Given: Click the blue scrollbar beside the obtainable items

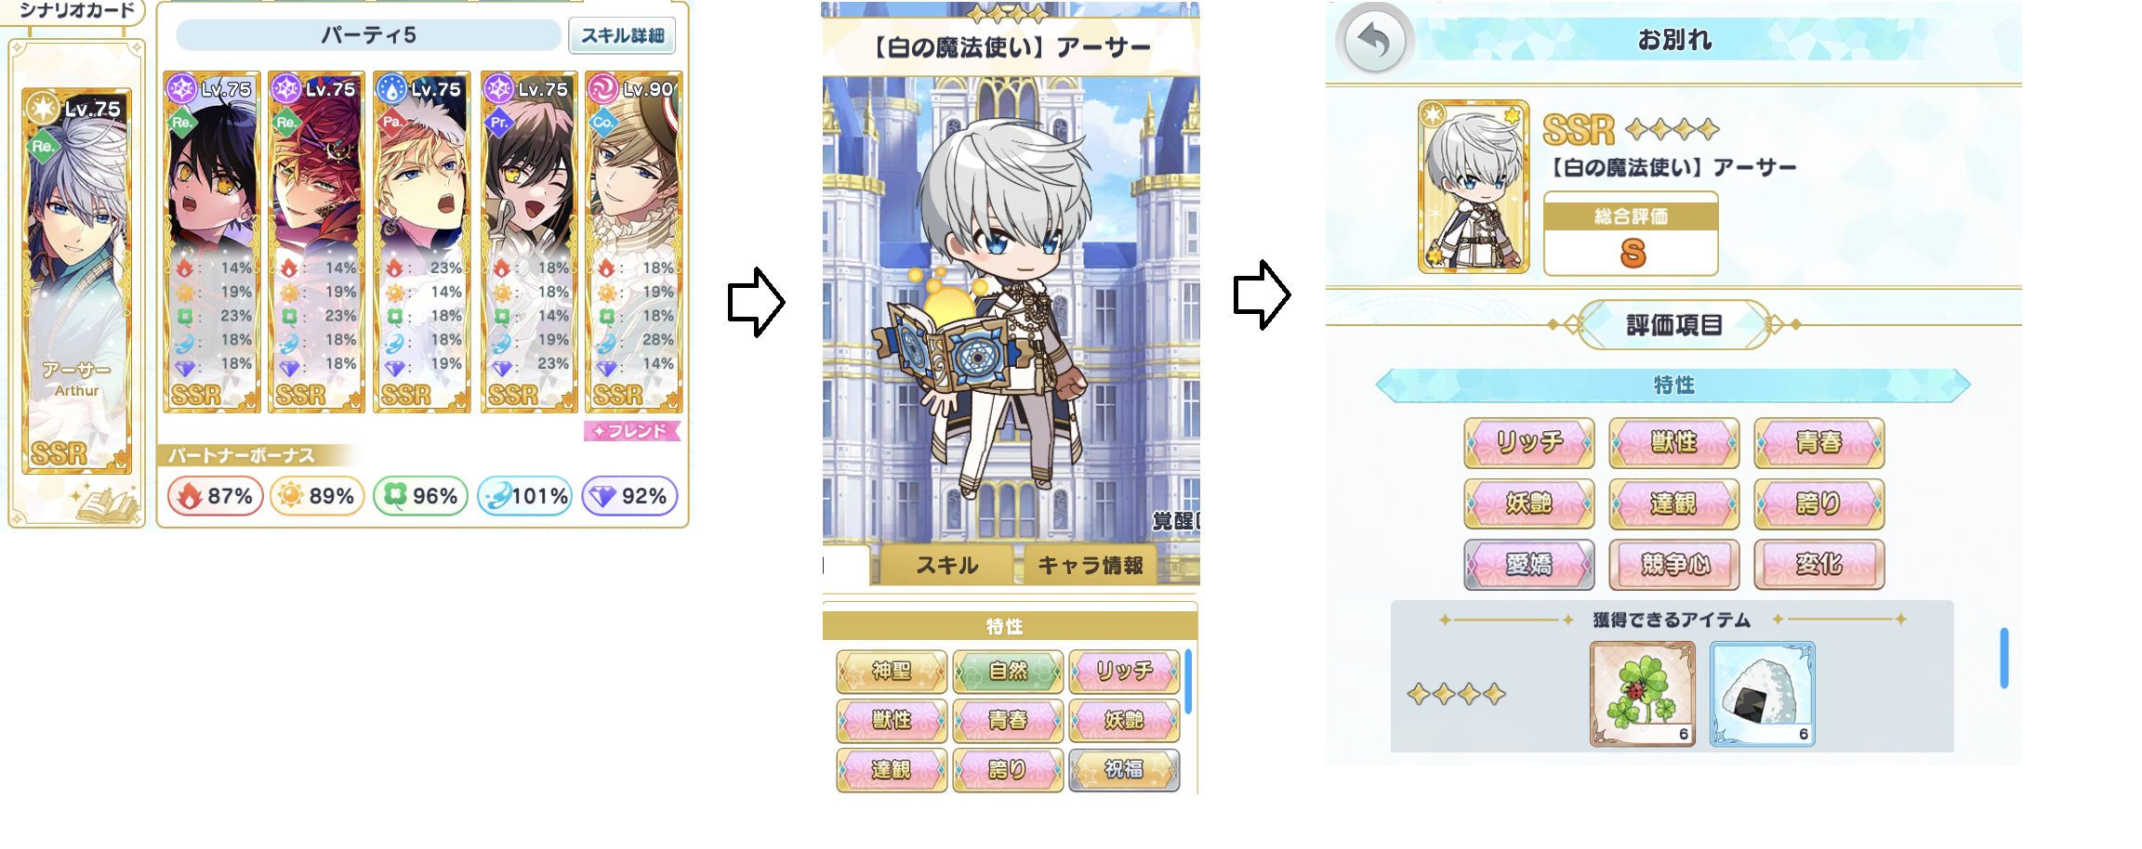Looking at the screenshot, I should [2004, 658].
